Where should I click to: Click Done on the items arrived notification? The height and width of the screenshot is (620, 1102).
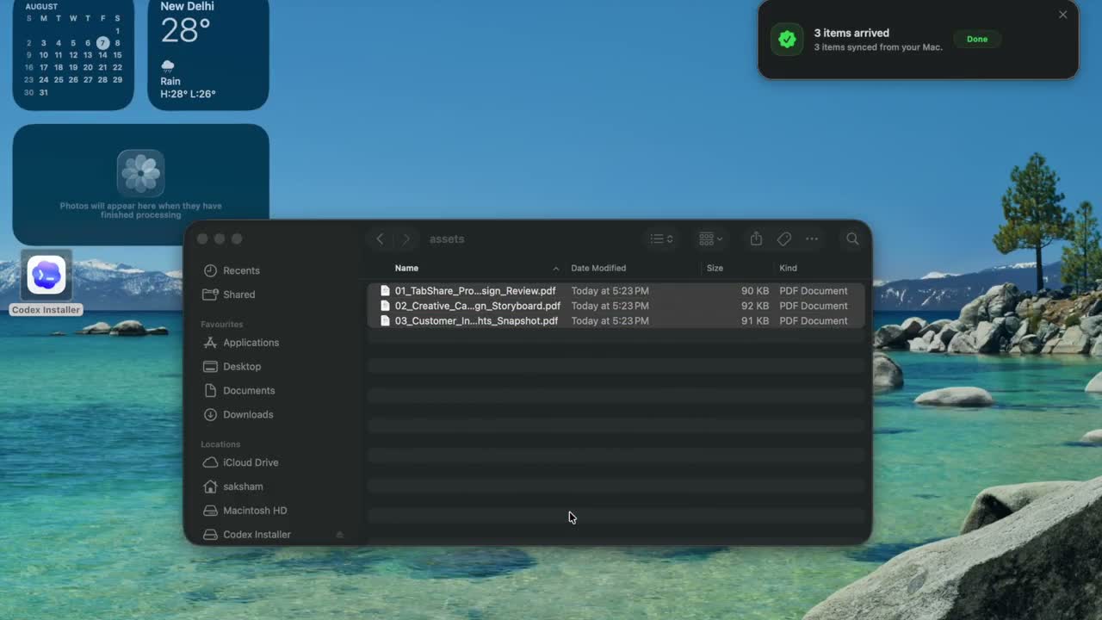pos(977,40)
